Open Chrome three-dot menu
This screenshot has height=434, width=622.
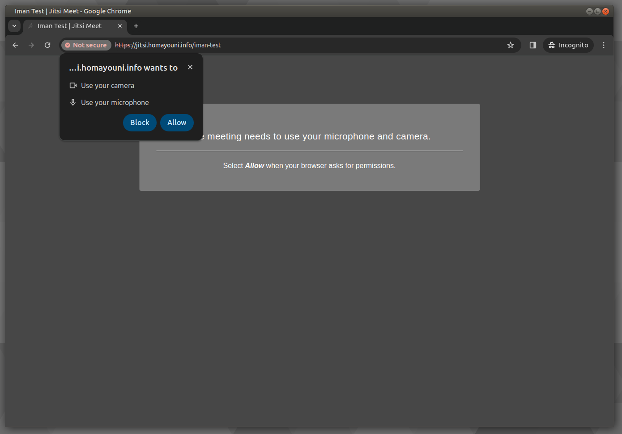click(604, 45)
